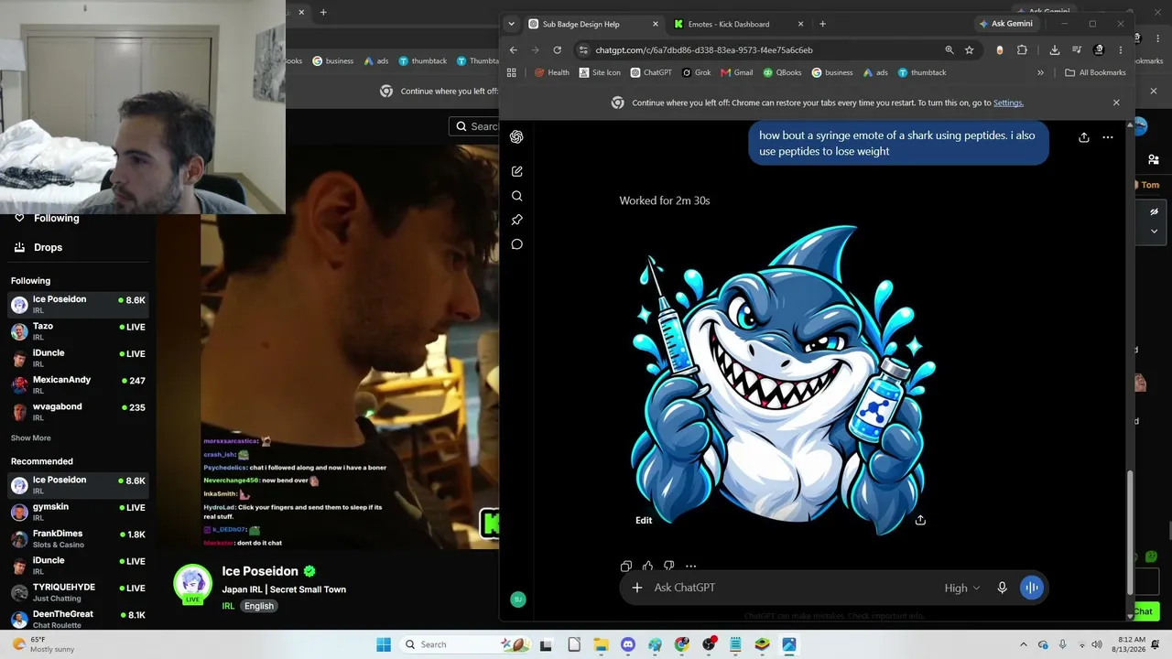This screenshot has height=659, width=1172.
Task: Dismiss the Chrome restore tabs banner
Action: (x=1116, y=103)
